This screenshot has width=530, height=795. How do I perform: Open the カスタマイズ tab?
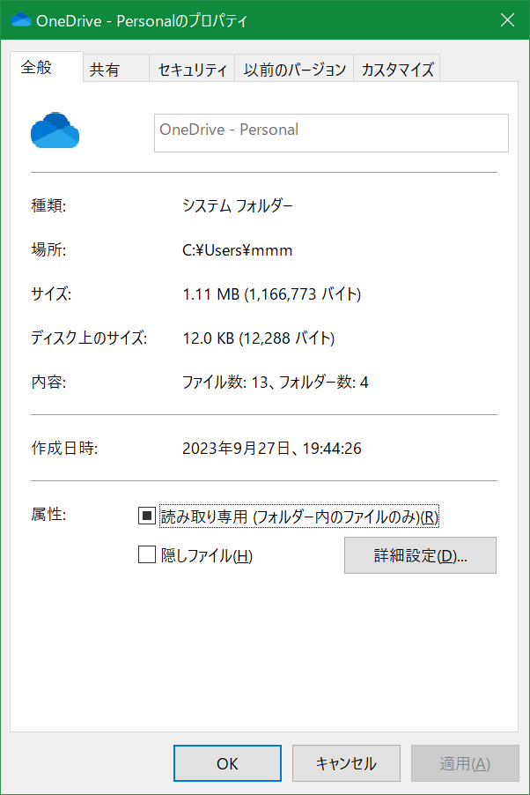tap(397, 69)
